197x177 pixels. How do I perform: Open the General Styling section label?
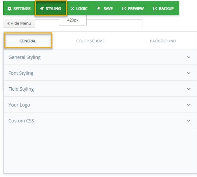[25, 57]
